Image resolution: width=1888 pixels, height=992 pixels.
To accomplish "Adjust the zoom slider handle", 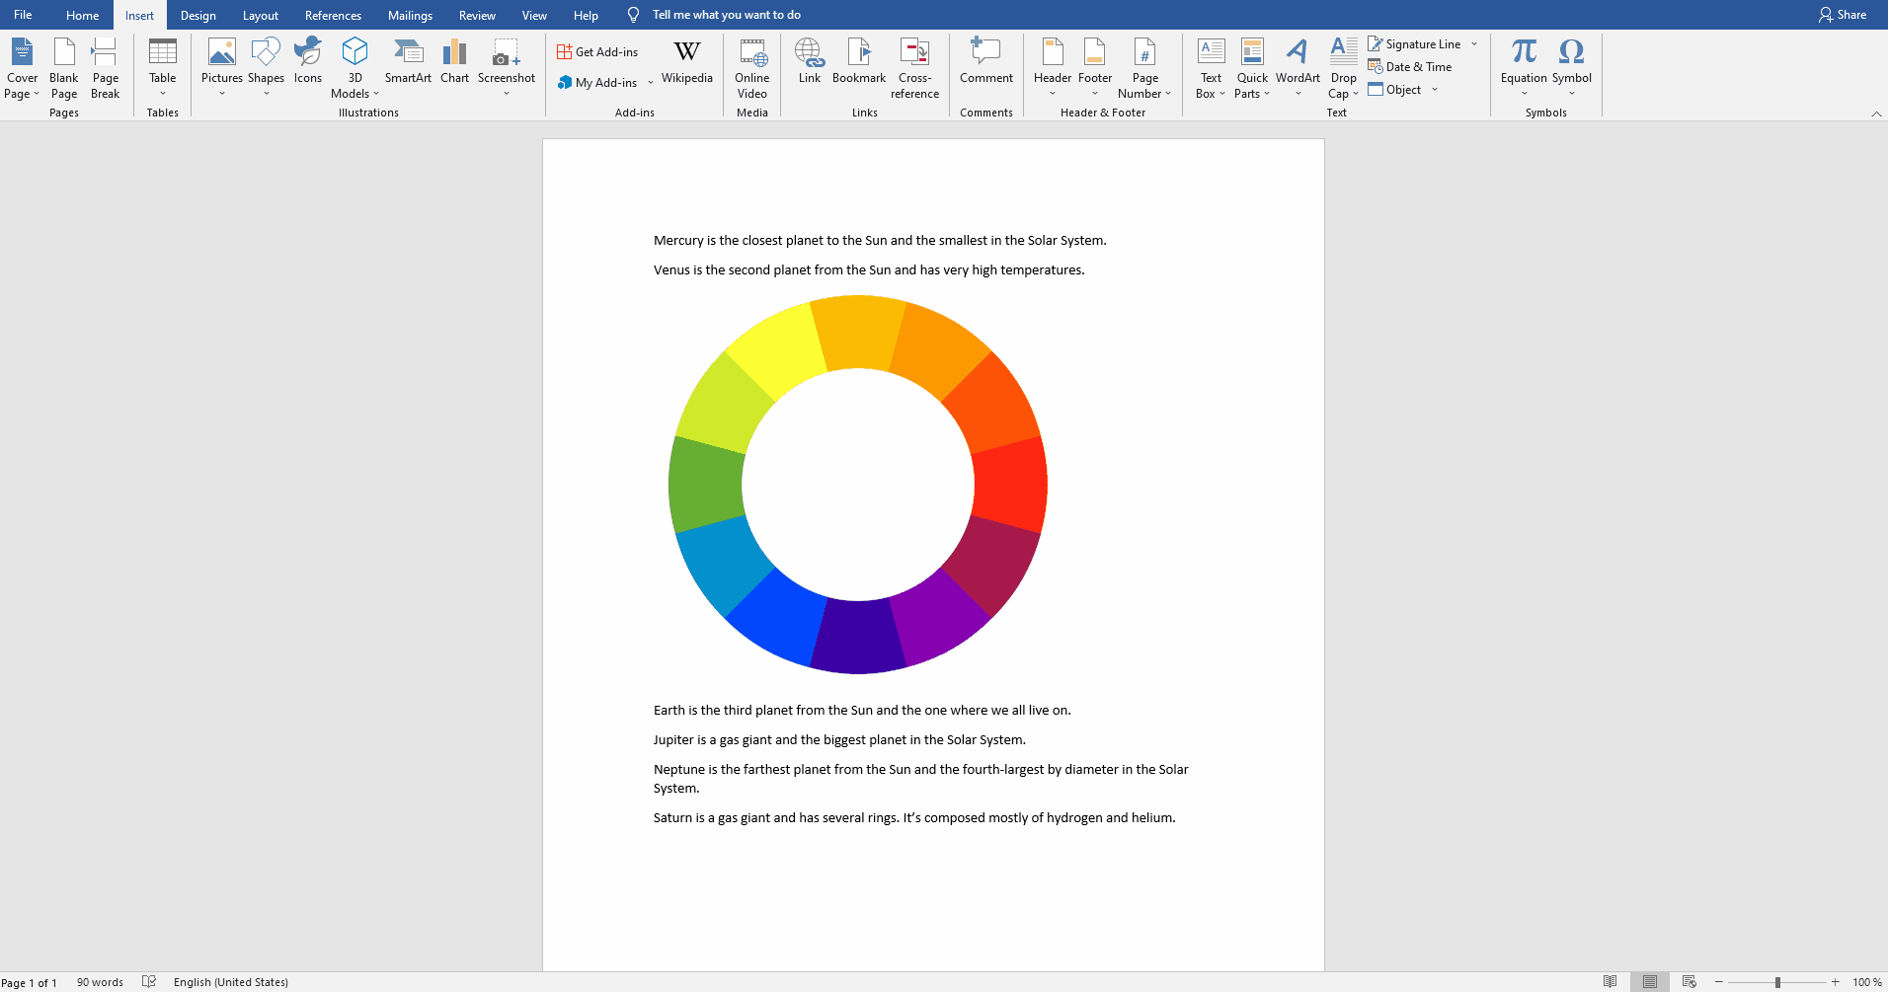I will click(1777, 982).
